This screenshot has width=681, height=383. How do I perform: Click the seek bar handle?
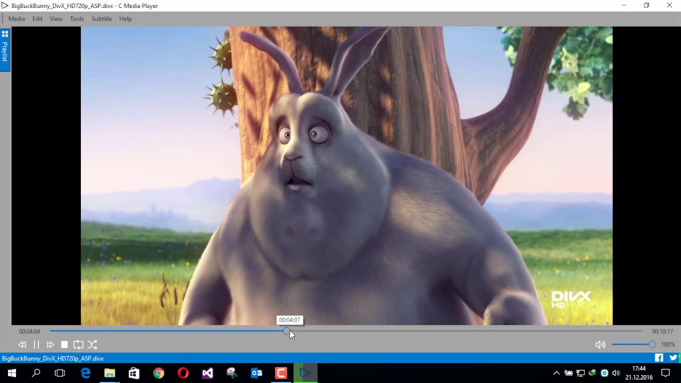click(287, 331)
